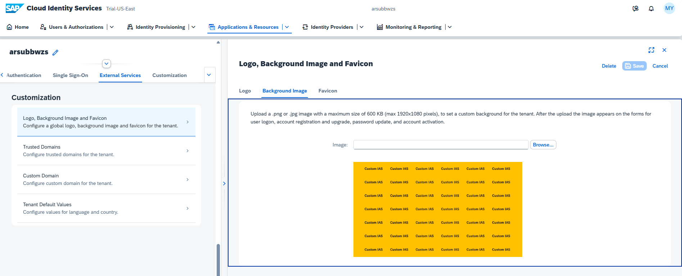The height and width of the screenshot is (276, 682).
Task: Click the Trusted Domains row arrow
Action: click(188, 151)
